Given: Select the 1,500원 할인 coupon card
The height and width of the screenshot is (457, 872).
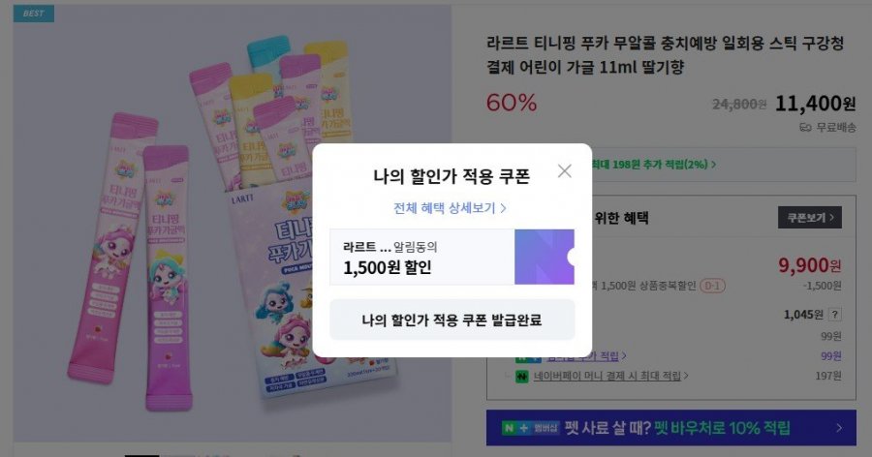Looking at the screenshot, I should 452,257.
